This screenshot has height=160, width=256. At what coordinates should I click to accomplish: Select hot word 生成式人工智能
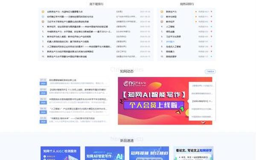pos(173,47)
